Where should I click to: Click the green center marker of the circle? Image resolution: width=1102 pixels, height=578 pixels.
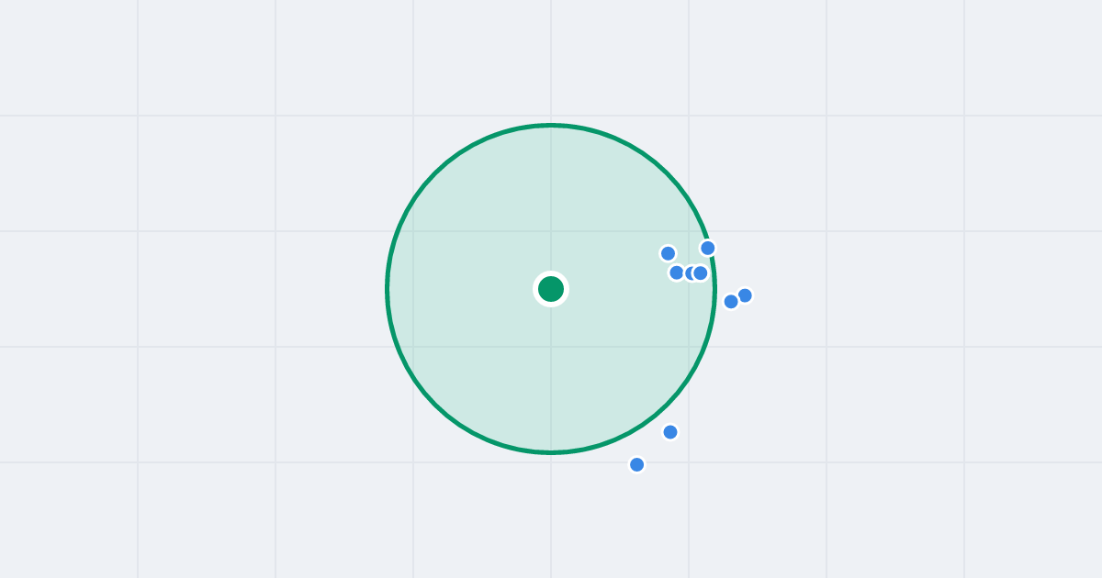click(551, 289)
